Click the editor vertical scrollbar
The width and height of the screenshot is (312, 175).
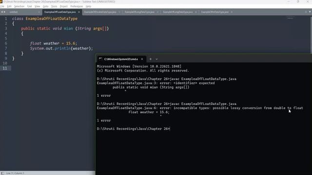point(311,35)
